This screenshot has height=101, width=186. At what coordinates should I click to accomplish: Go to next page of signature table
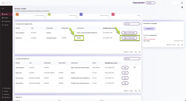tap(139, 52)
